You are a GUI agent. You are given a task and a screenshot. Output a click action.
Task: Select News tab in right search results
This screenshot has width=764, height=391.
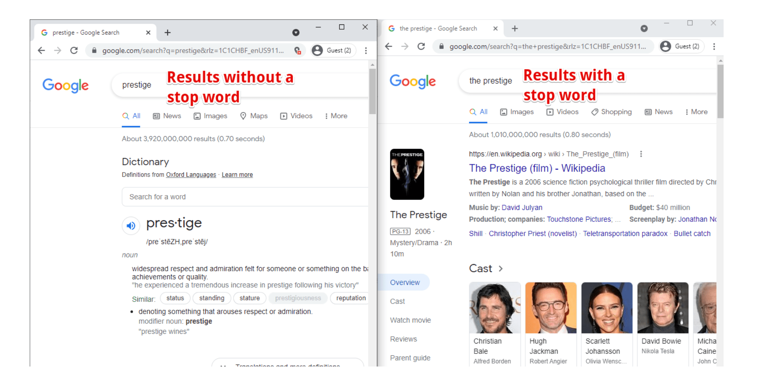tap(659, 112)
